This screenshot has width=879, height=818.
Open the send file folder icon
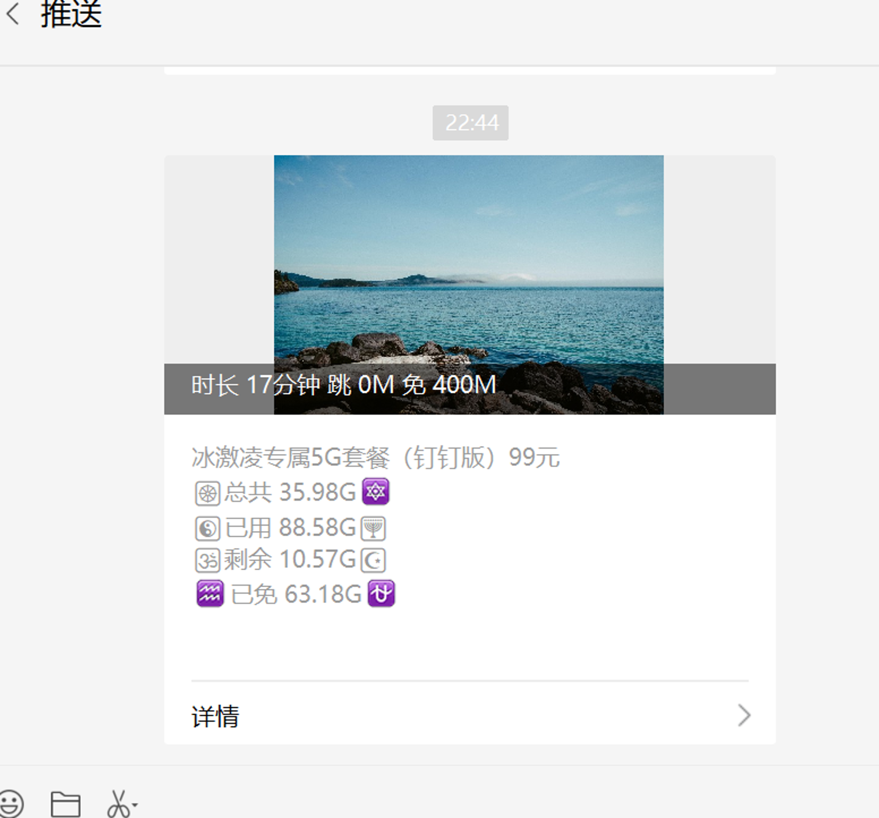(x=65, y=804)
